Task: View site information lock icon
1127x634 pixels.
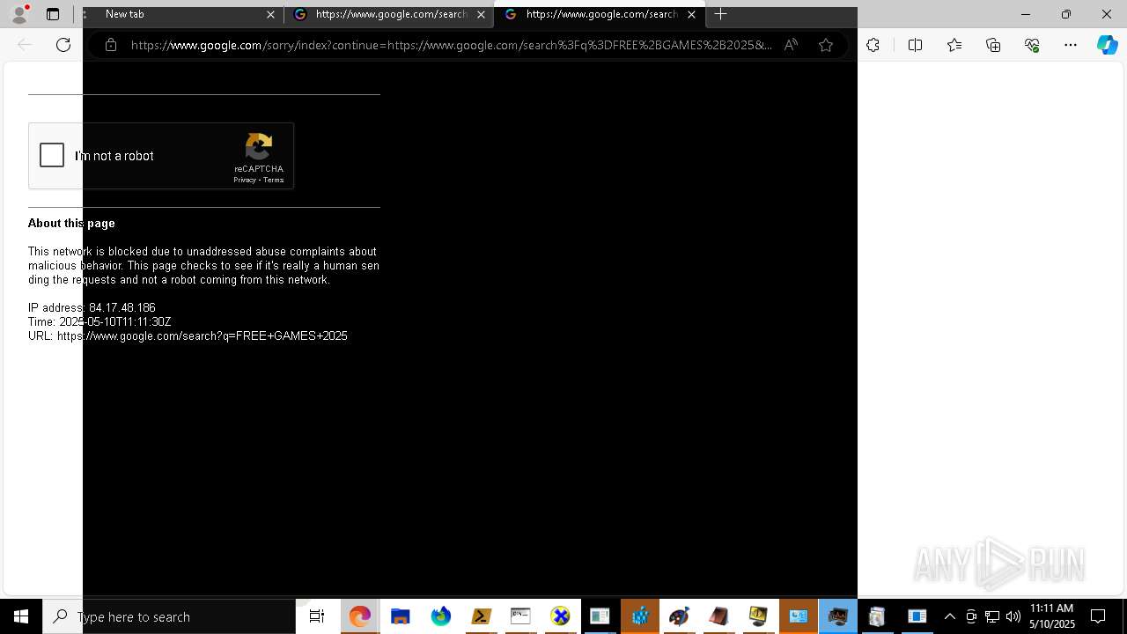Action: click(x=110, y=45)
